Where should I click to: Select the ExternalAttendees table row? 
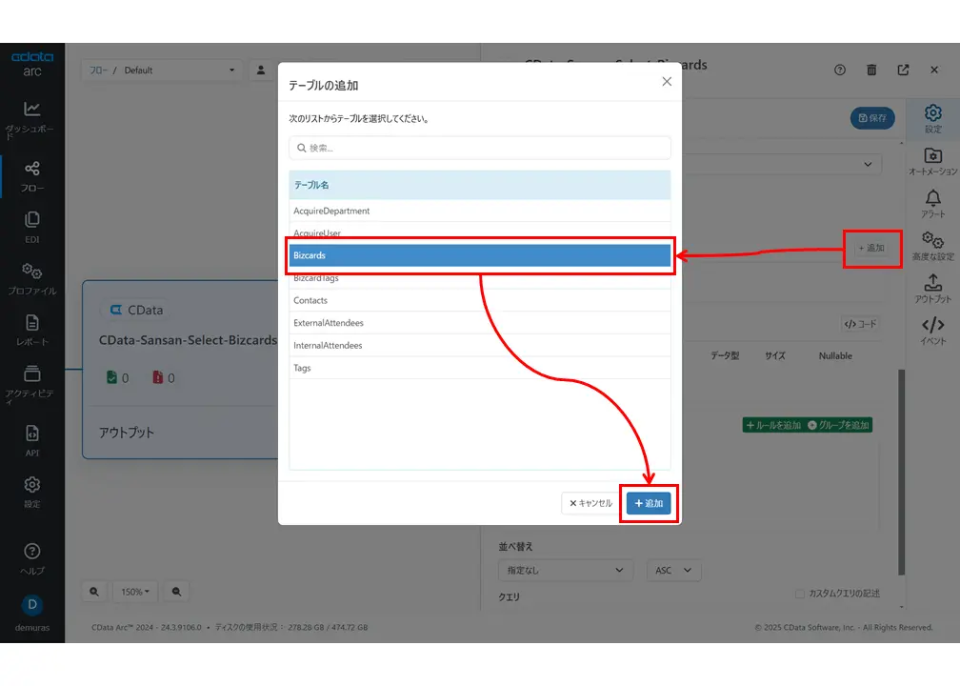[x=479, y=323]
